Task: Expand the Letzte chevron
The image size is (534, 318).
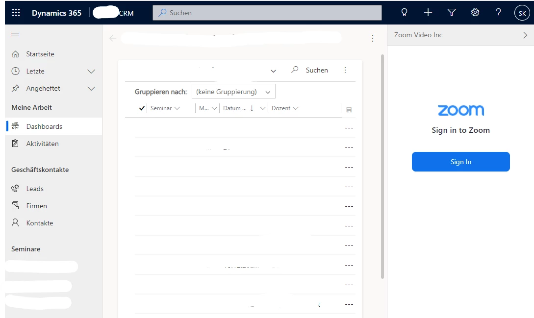Action: pyautogui.click(x=91, y=72)
